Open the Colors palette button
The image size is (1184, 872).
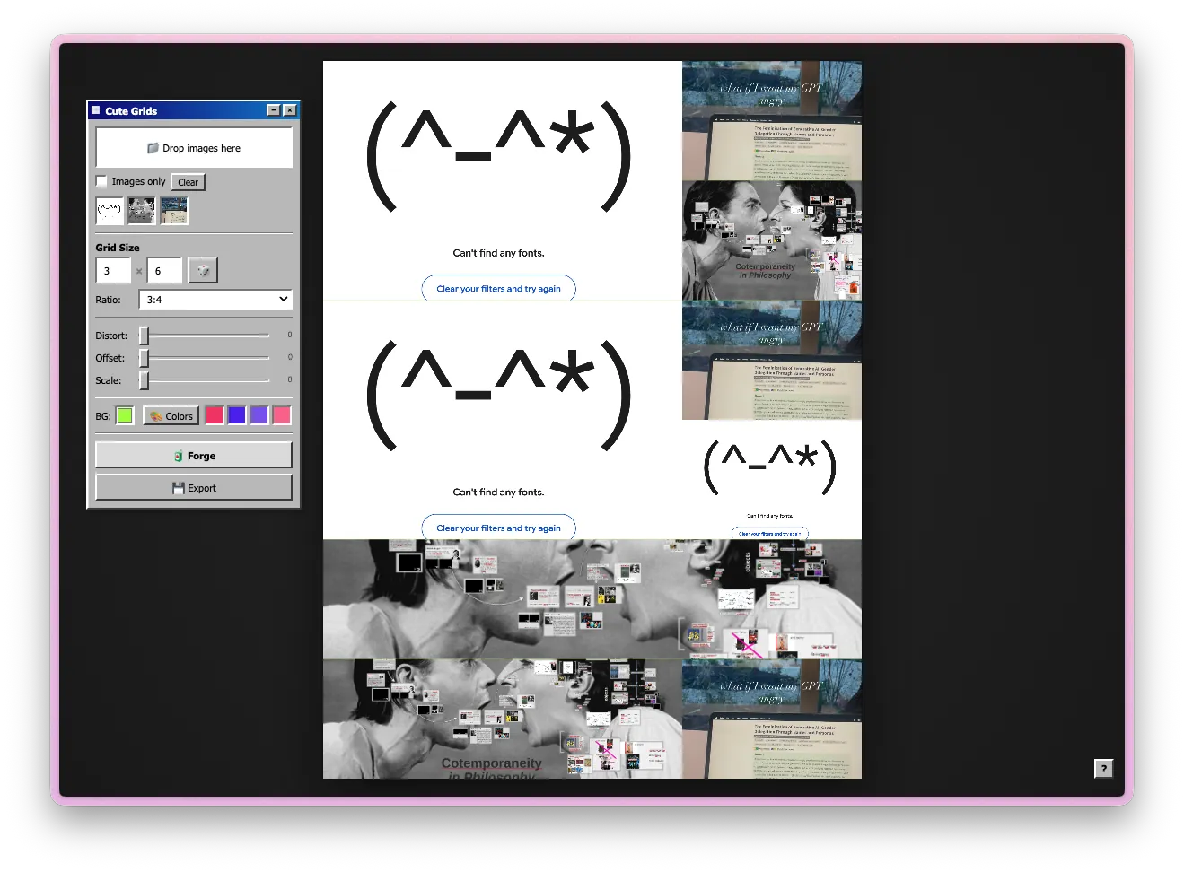[x=171, y=416]
